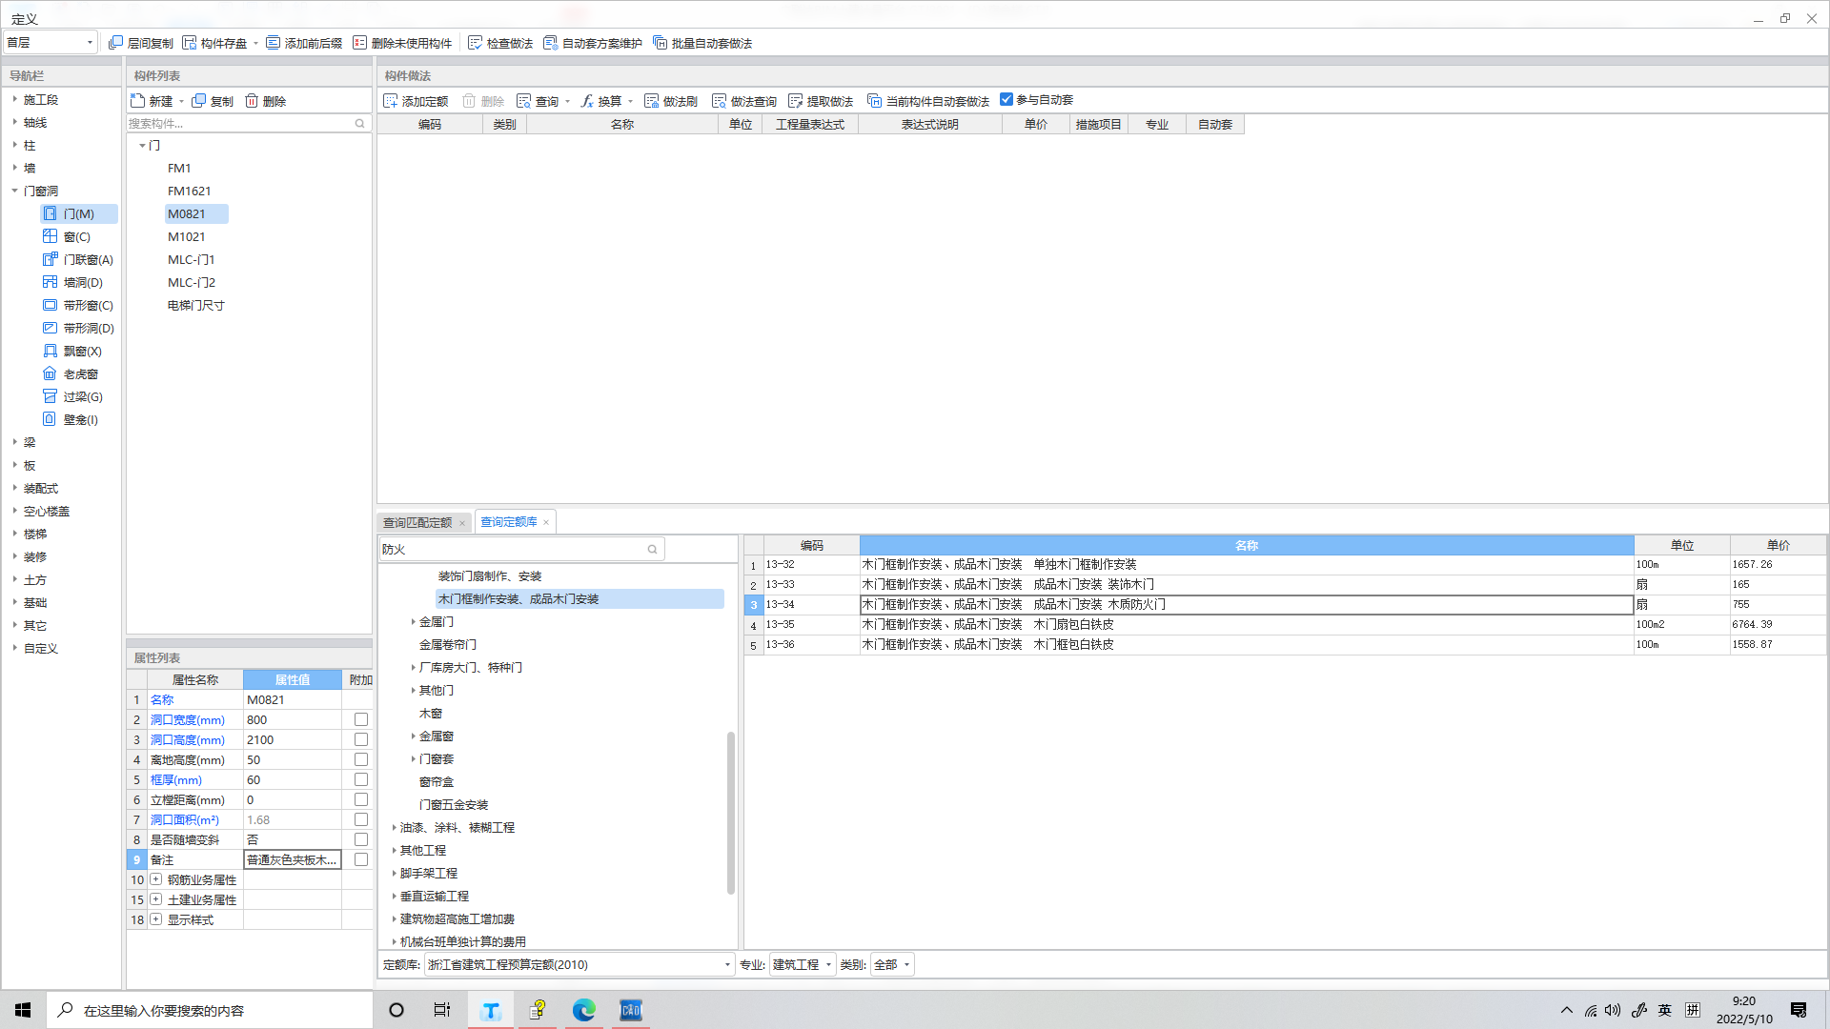Select 电梯门尺寸 component
1830x1029 pixels.
[x=196, y=305]
